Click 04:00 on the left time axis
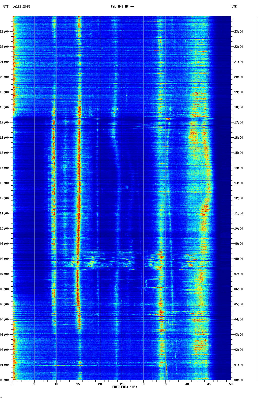Image resolution: width=269 pixels, height=400 pixels. tap(5, 319)
